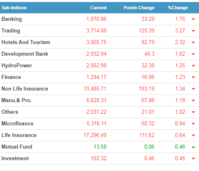Click the red arrow next to Life Insurance
This screenshot has height=171, width=199.
193,135
